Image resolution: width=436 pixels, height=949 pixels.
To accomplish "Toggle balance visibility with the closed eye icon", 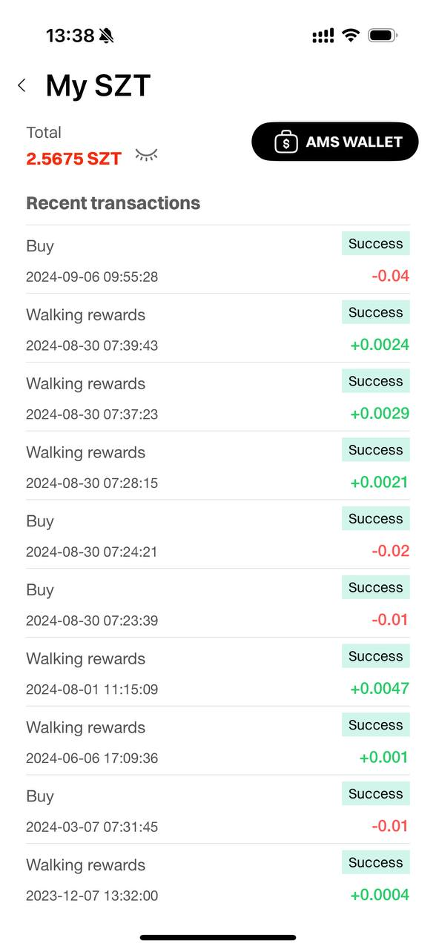I will click(146, 155).
